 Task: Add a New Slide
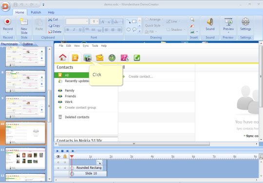click(x=24, y=25)
